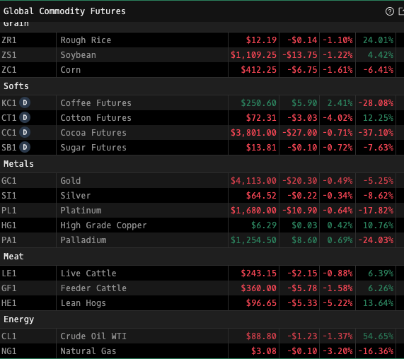
Task: Click the Rough Rice name
Action: [x=86, y=40]
